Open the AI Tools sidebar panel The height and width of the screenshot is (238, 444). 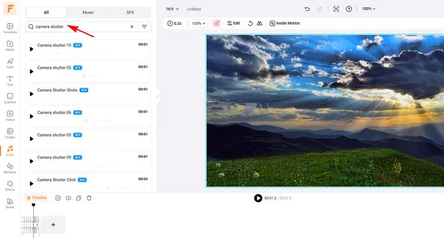pos(10,63)
